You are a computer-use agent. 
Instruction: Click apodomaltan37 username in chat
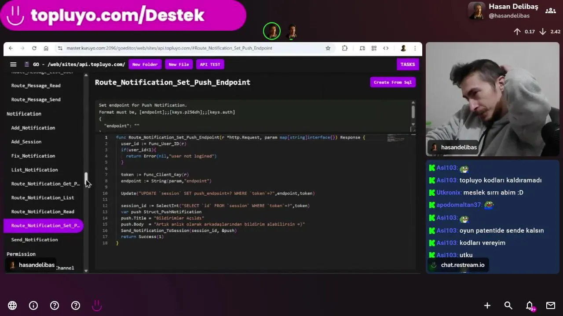459,205
